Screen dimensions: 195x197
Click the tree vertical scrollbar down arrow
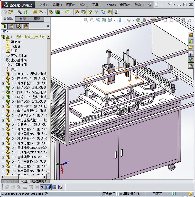[x=49, y=173]
